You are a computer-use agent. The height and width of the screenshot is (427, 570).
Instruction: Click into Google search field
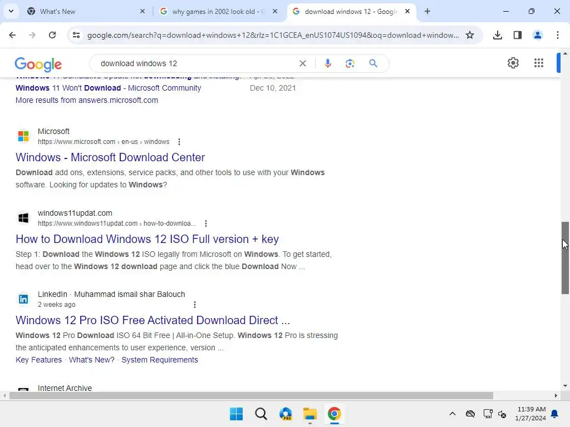pos(196,63)
